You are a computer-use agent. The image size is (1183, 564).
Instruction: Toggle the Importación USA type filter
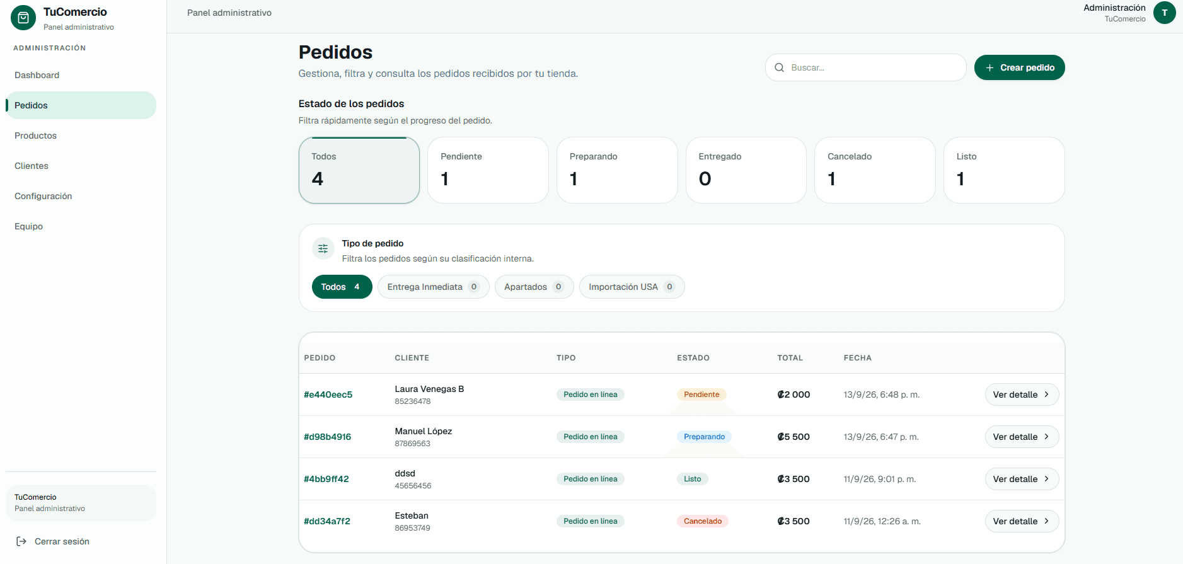632,287
